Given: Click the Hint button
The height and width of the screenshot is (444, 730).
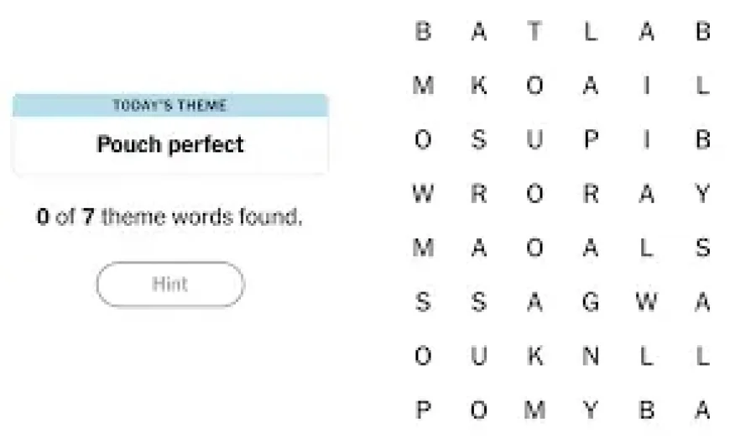Looking at the screenshot, I should 169,285.
